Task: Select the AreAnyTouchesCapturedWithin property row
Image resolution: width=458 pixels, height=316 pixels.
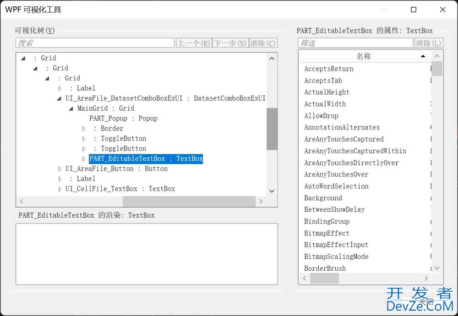Action: (365, 151)
